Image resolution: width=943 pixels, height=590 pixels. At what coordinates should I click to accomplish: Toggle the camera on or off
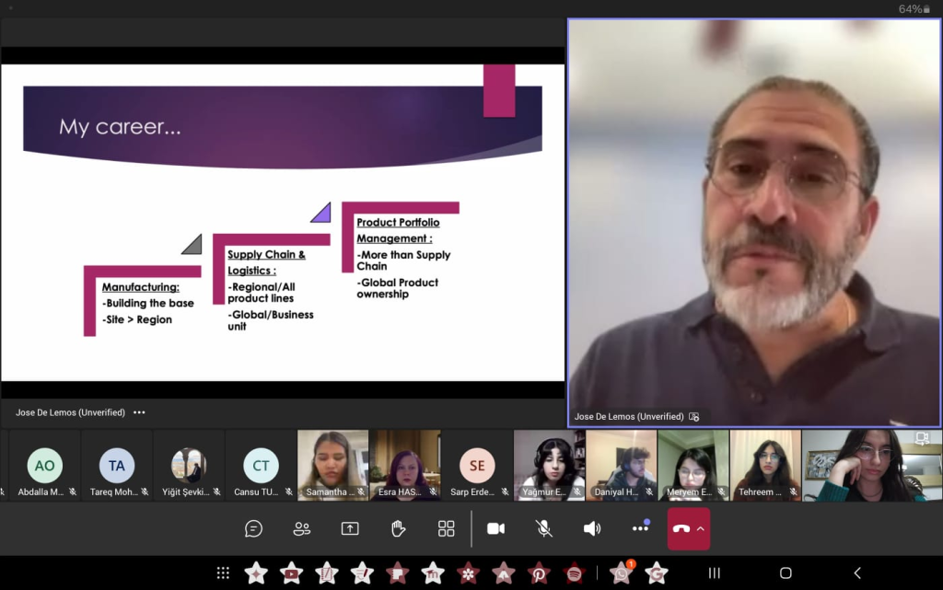[x=495, y=528]
